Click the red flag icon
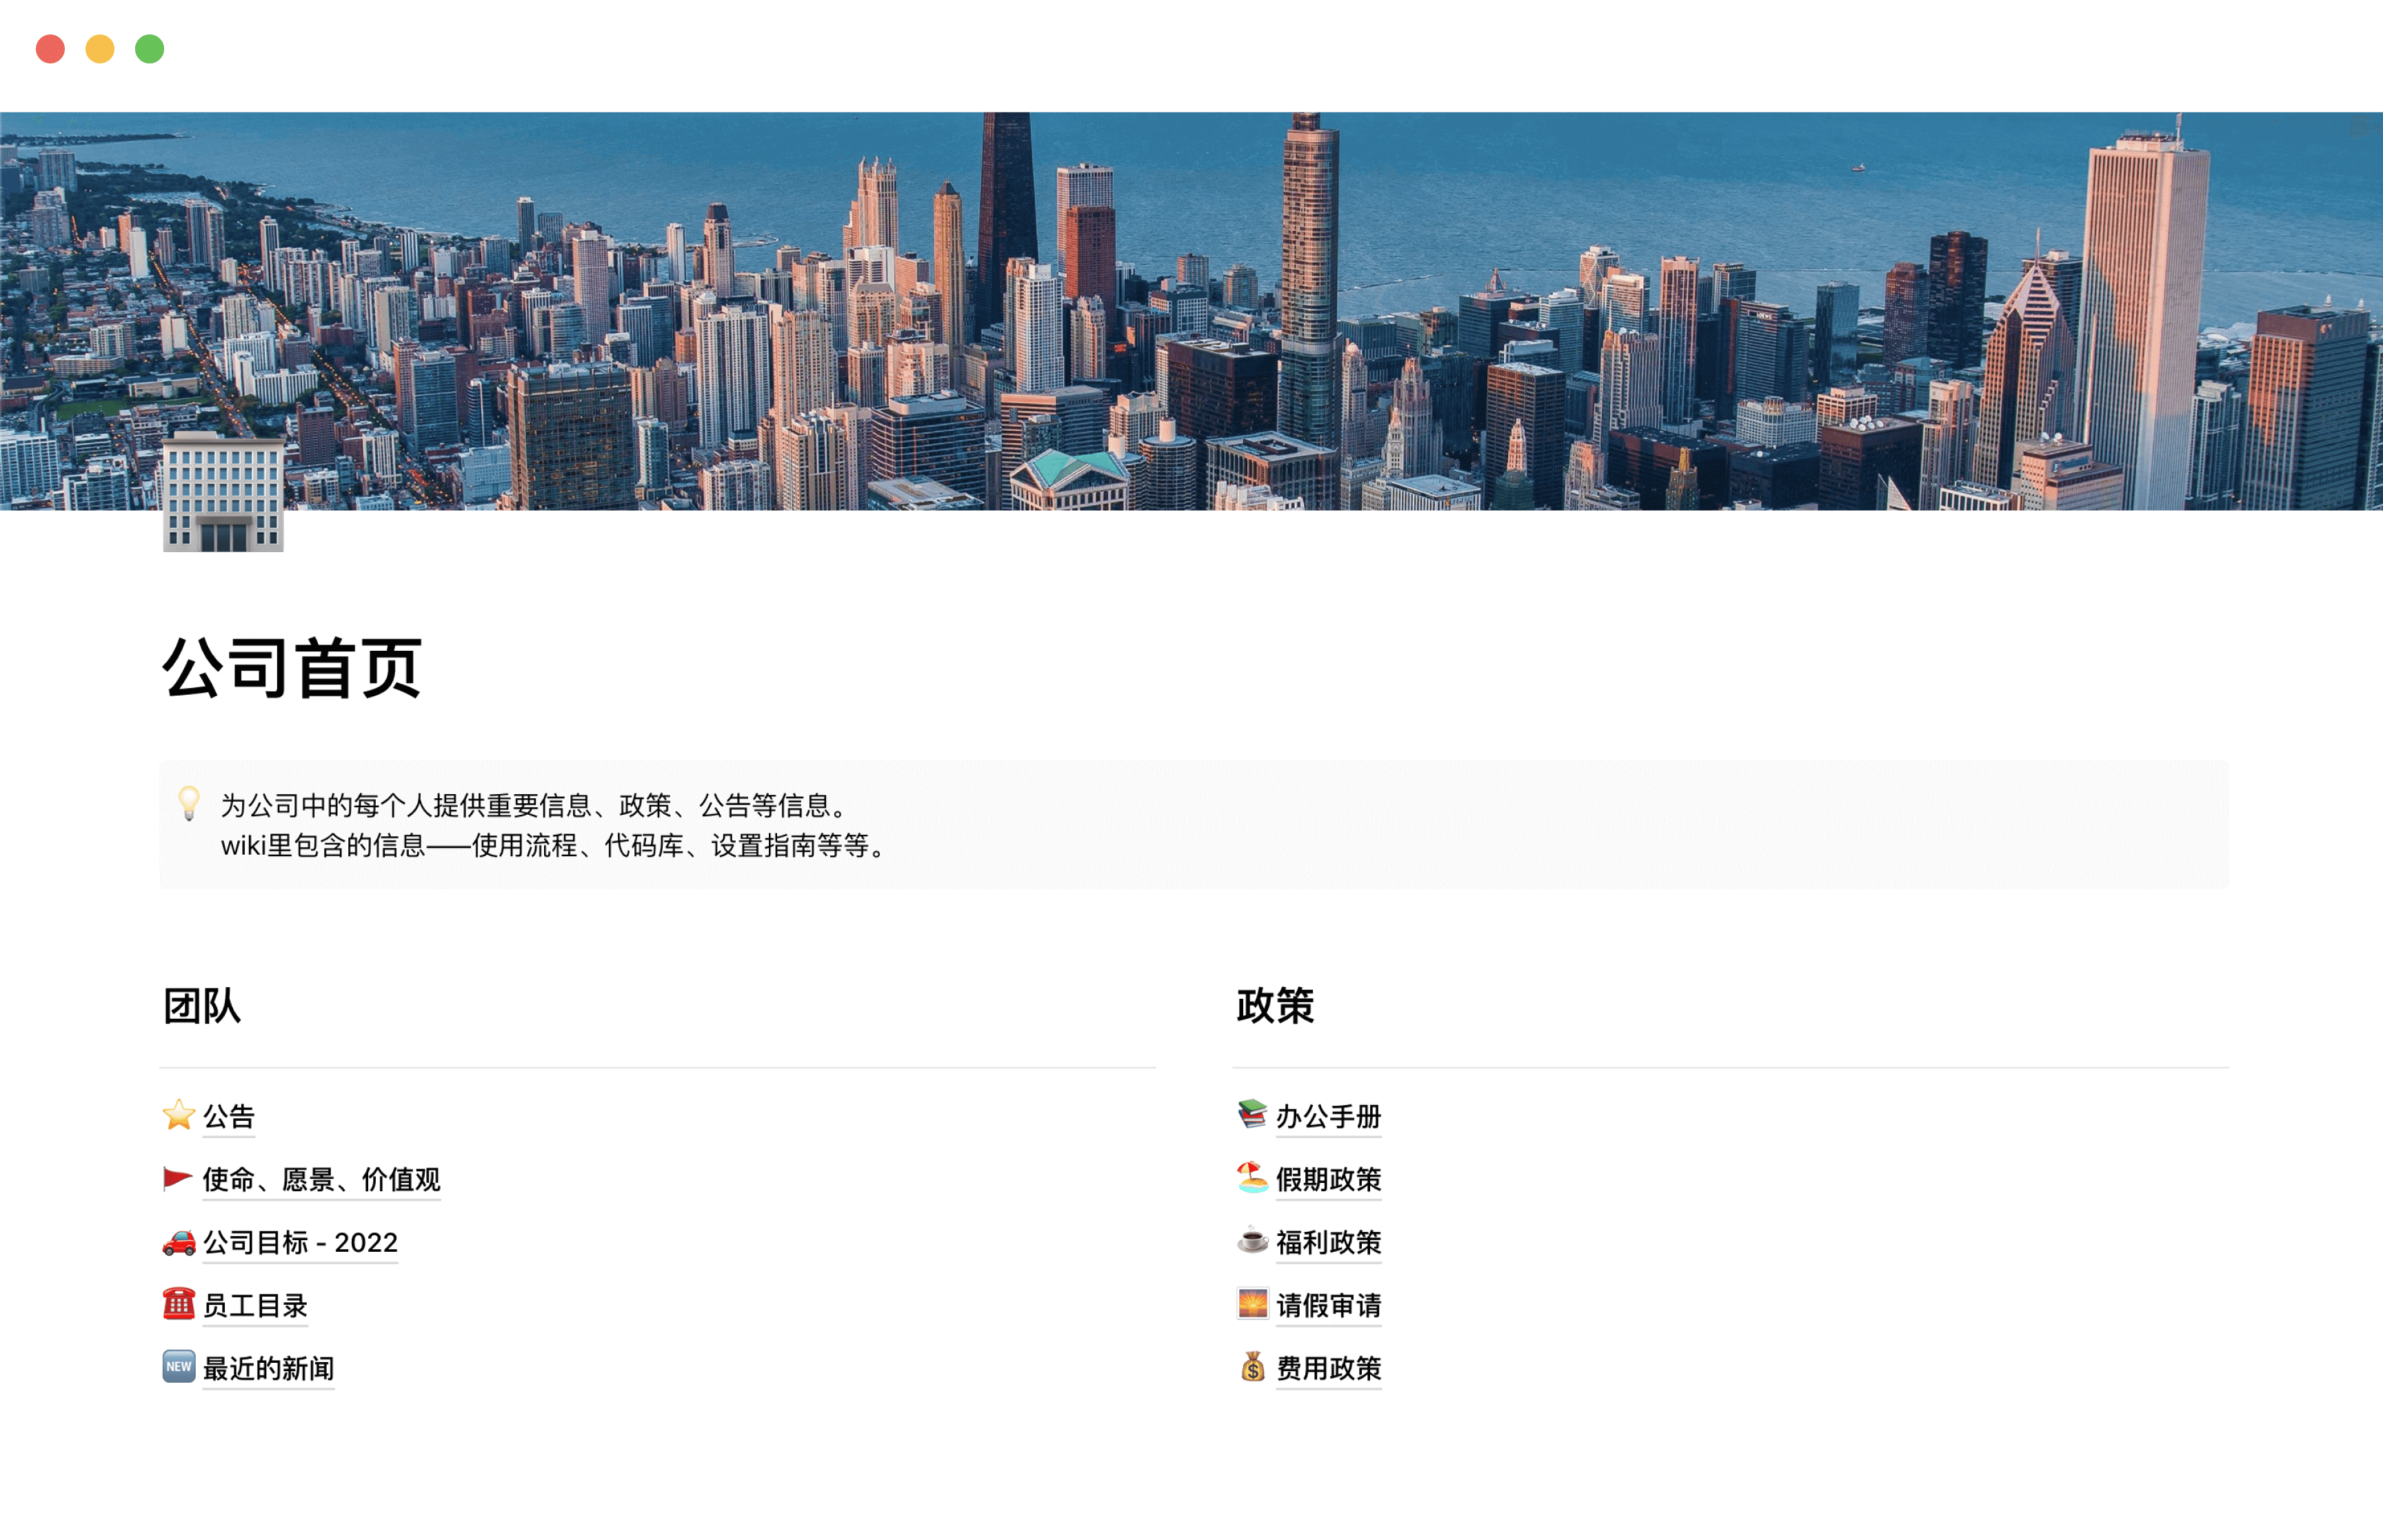This screenshot has height=1540, width=2383. pyautogui.click(x=177, y=1178)
